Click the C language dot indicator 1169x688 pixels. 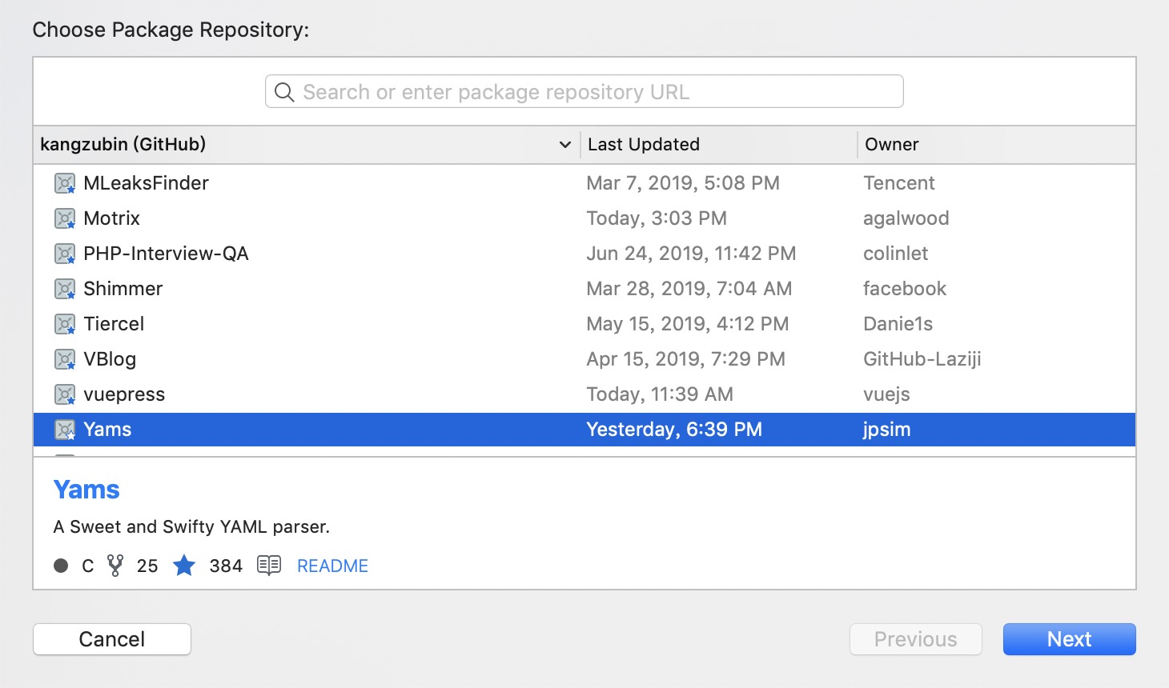coord(61,566)
